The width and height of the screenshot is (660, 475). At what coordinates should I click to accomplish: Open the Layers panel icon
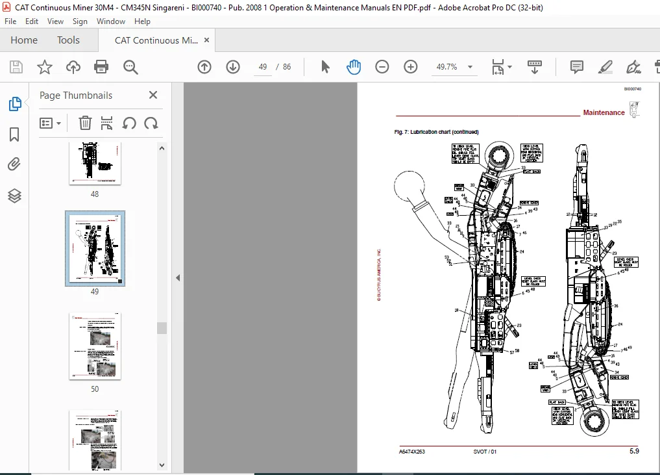[14, 196]
